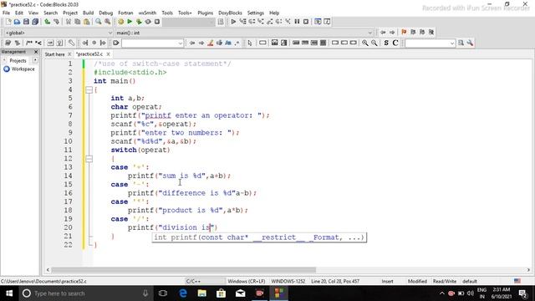Open a file using the Open folder icon
Screen dimensions: 535x301
(x=17, y=22)
